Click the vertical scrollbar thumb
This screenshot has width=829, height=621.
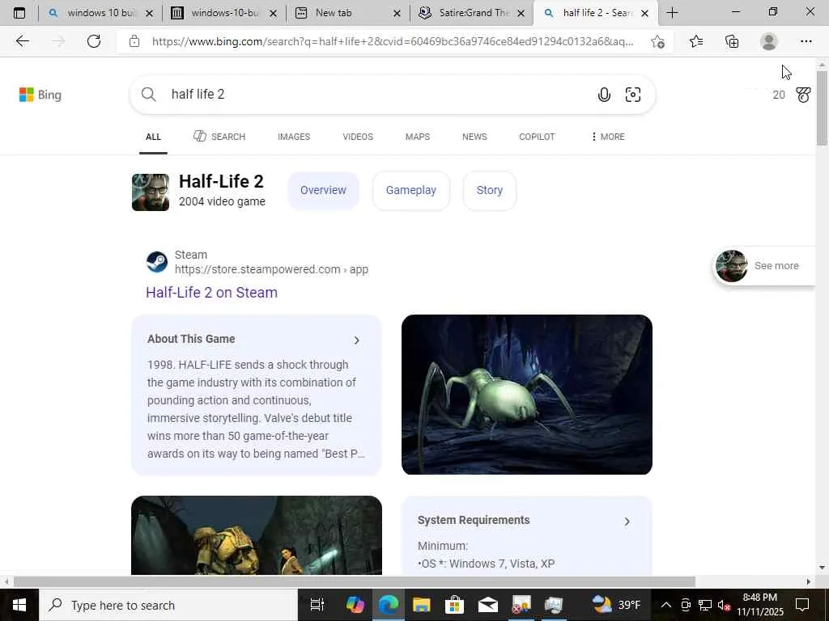click(x=822, y=108)
